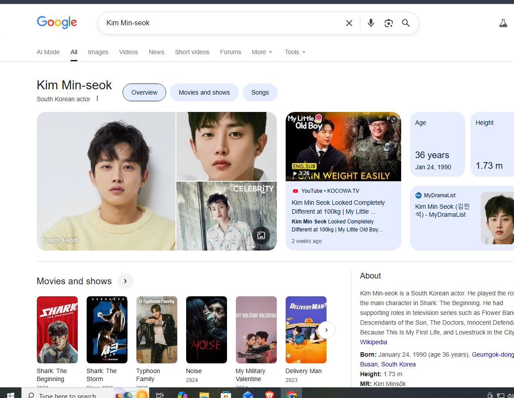Click the MyDramaList favicon icon
The height and width of the screenshot is (398, 514).
(418, 195)
